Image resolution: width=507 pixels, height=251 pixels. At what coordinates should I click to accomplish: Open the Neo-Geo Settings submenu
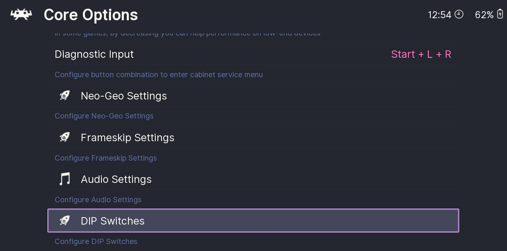(x=124, y=96)
